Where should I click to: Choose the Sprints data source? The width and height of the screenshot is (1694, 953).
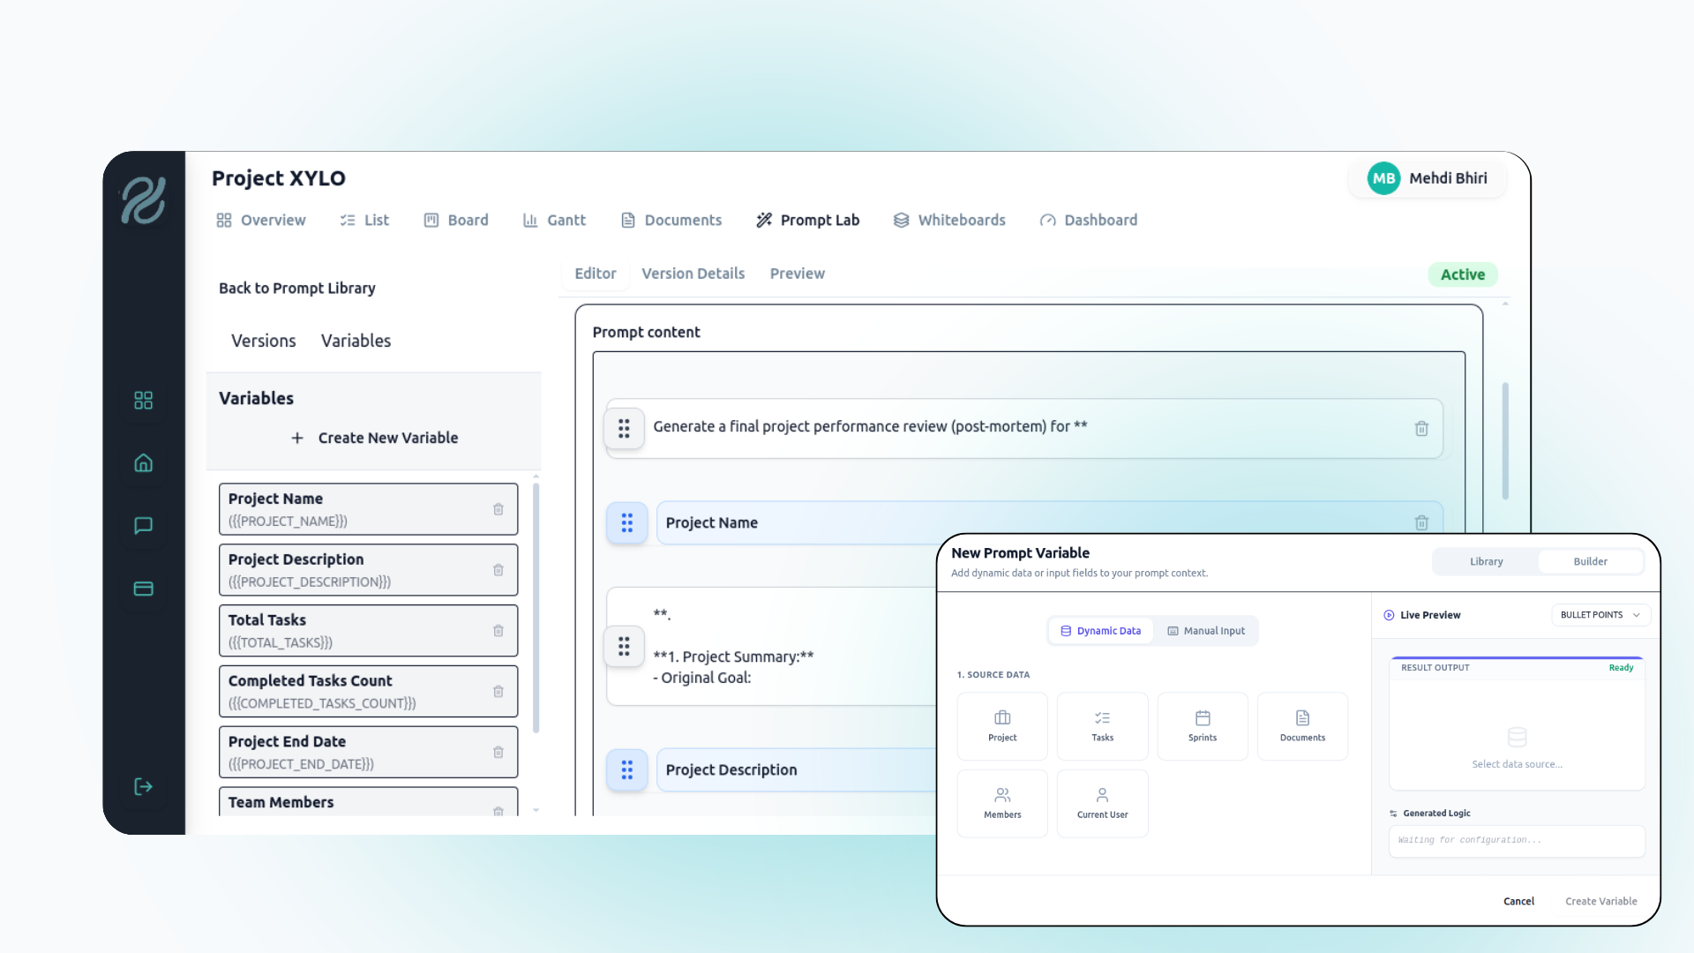(1202, 725)
